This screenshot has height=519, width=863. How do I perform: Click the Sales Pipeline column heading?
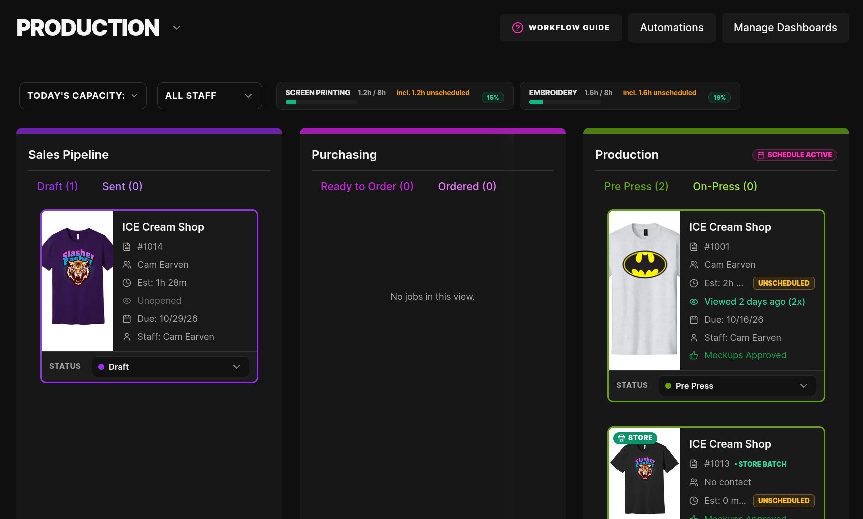68,155
